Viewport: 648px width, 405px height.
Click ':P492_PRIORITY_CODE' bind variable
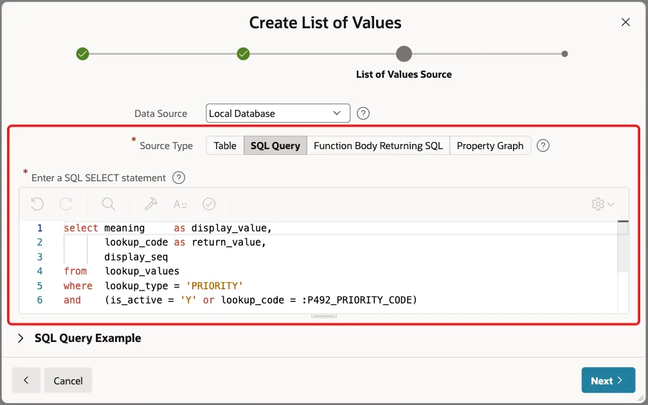pyautogui.click(x=356, y=300)
